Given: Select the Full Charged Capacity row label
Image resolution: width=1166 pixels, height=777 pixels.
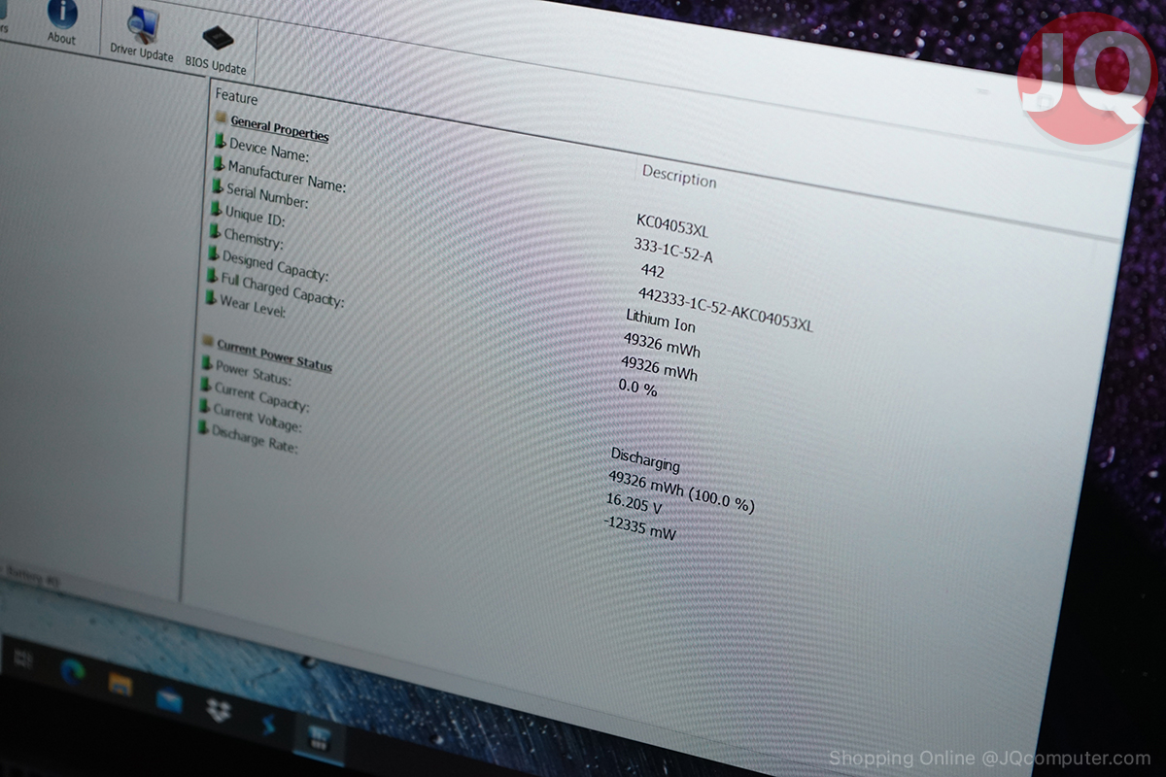Looking at the screenshot, I should tap(282, 289).
